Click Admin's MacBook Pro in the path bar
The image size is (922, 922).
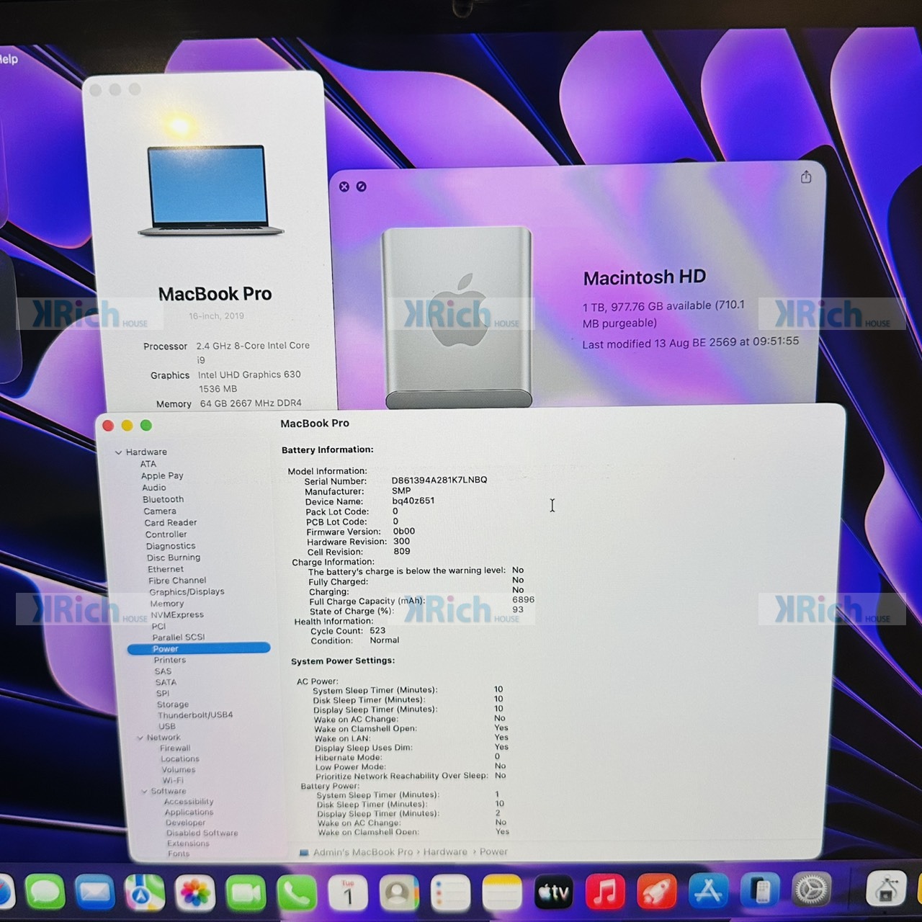coord(363,852)
